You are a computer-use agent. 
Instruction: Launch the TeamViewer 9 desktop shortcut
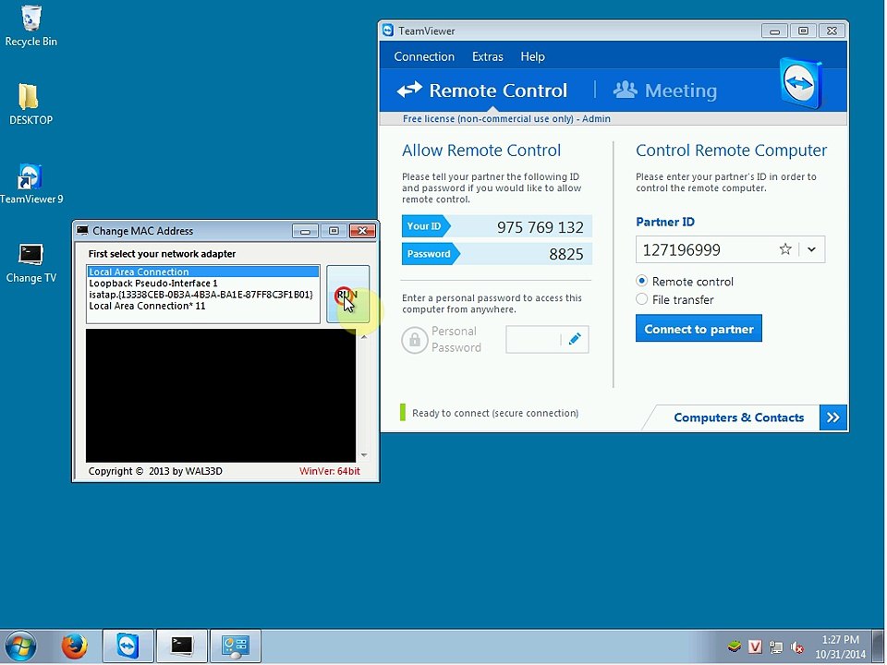click(x=31, y=183)
